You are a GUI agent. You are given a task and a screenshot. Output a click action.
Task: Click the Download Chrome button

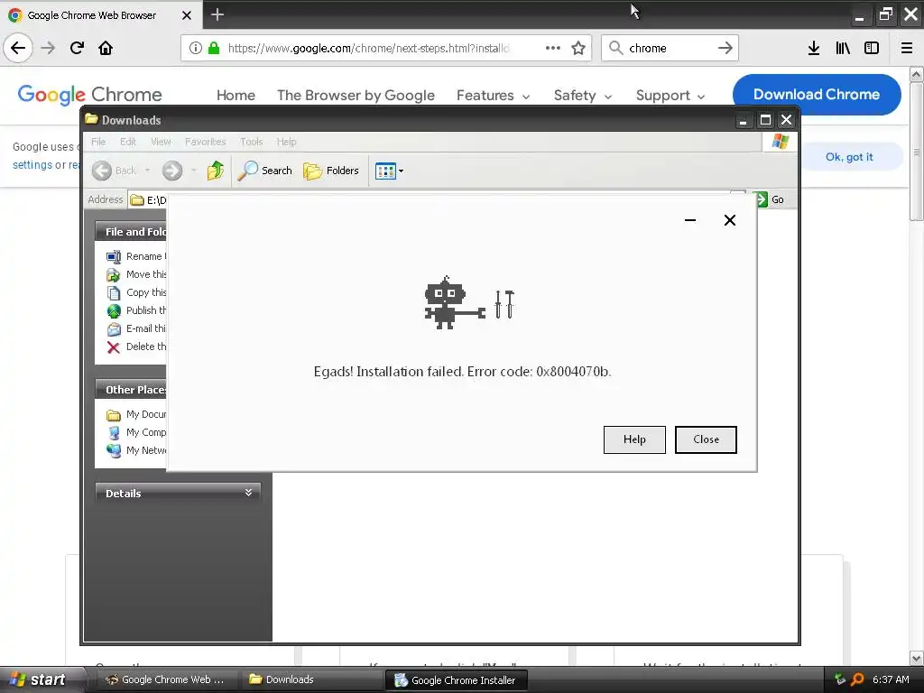pos(816,94)
